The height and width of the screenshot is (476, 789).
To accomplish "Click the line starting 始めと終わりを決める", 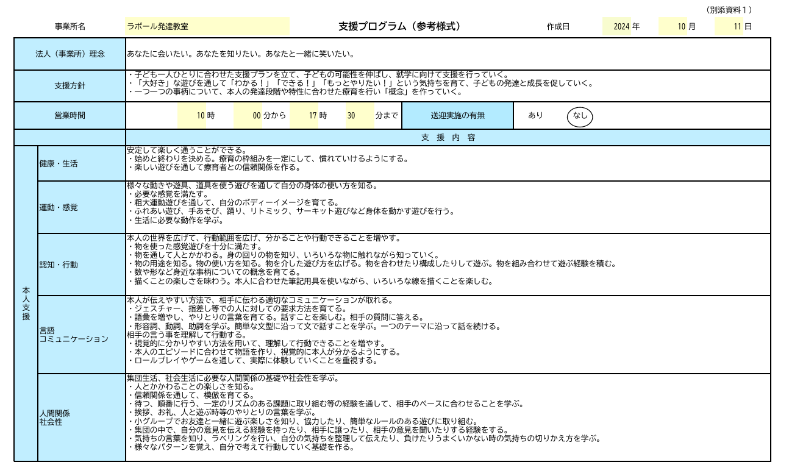I will (x=268, y=158).
